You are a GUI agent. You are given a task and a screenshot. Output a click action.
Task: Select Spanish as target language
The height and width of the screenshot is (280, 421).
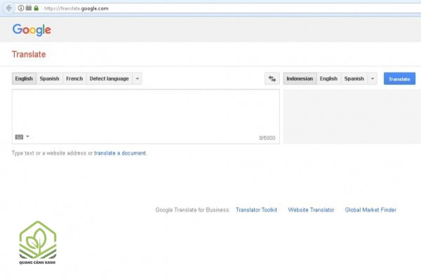point(354,79)
